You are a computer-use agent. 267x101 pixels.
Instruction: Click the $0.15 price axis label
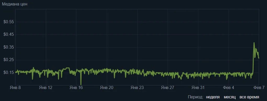pyautogui.click(x=9, y=73)
